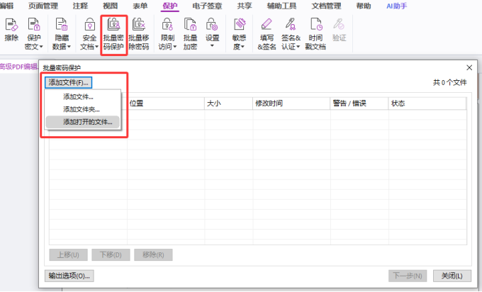482x292 pixels.
Task: Expand the 限制访问 dropdown
Action: click(167, 34)
